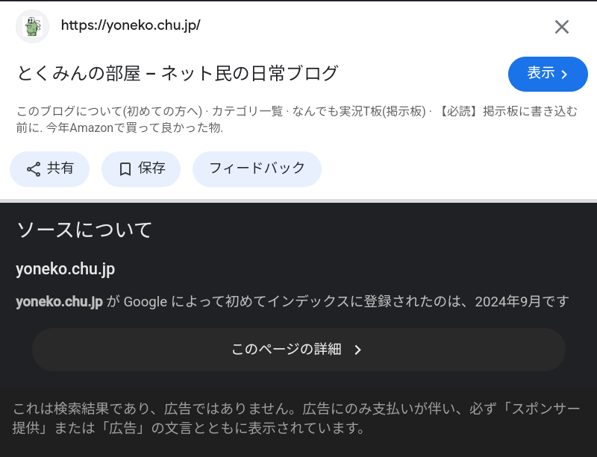The width and height of the screenshot is (597, 457).
Task: Click the chevron arrow inside the 表示 button
Action: pos(565,74)
